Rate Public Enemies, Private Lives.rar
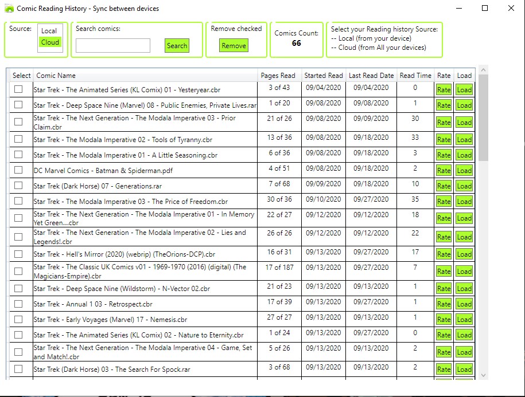Image resolution: width=525 pixels, height=397 pixels. tap(444, 105)
